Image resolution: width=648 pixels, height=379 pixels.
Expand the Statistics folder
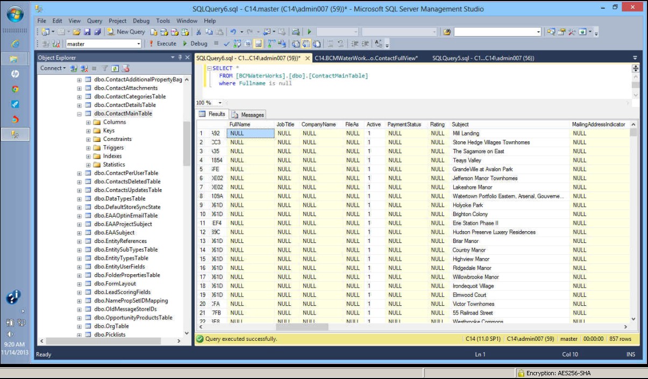(x=88, y=165)
